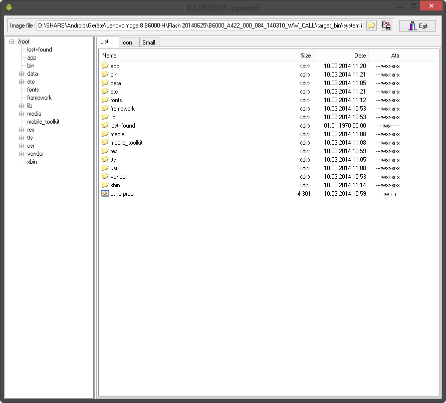Select xbin in the folder tree
Screen dimensions: 446x403
pyautogui.click(x=32, y=162)
